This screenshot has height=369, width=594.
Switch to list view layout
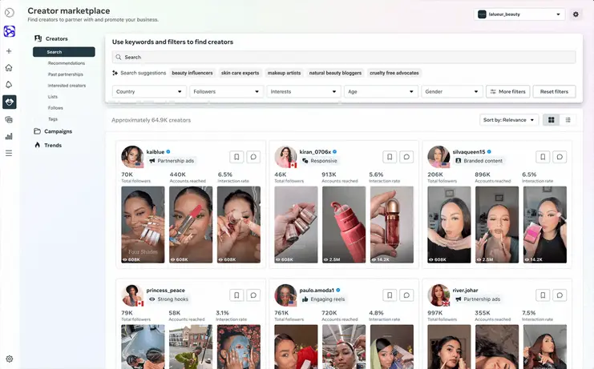[568, 120]
